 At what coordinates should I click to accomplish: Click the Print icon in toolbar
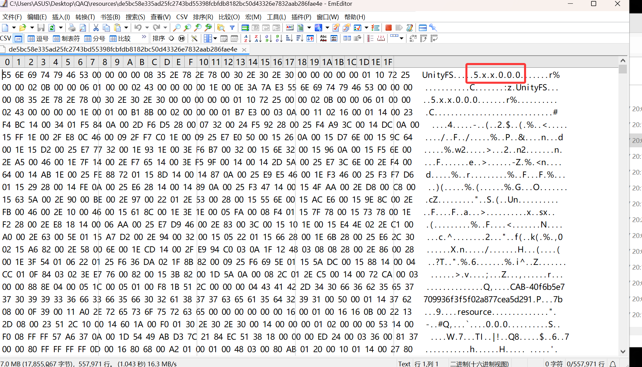pyautogui.click(x=72, y=28)
